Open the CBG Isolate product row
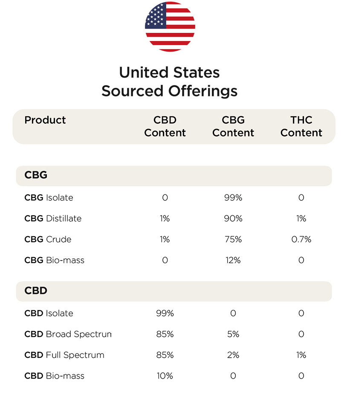350x394 pixels. coord(174,198)
